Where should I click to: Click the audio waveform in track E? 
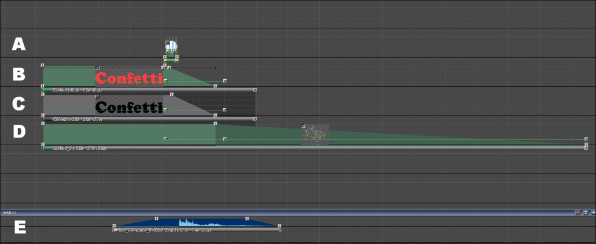(197, 223)
